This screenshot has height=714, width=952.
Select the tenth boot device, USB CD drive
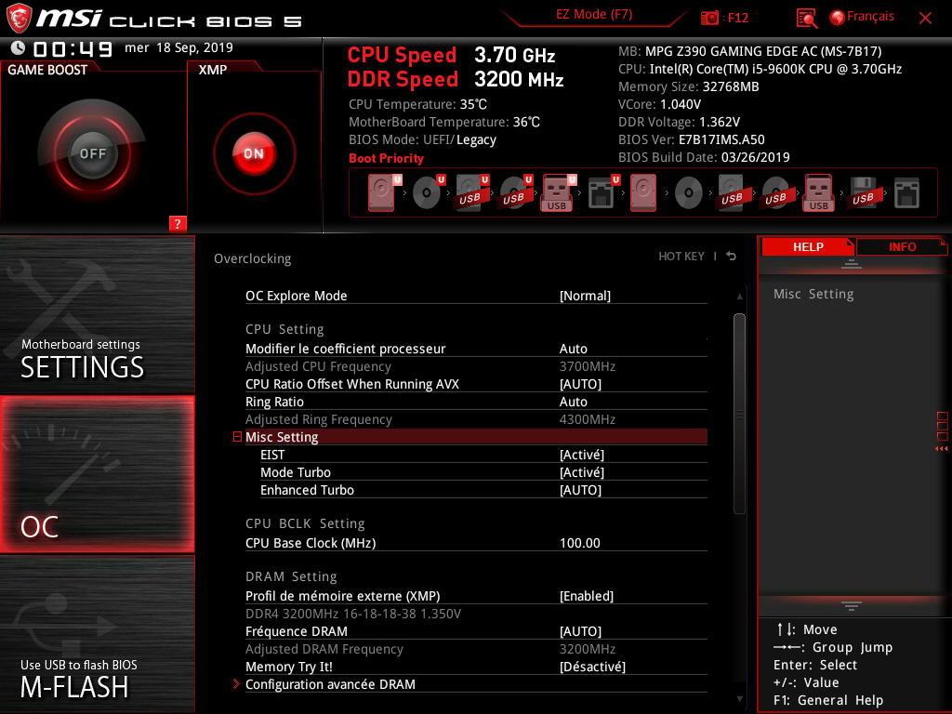[775, 192]
